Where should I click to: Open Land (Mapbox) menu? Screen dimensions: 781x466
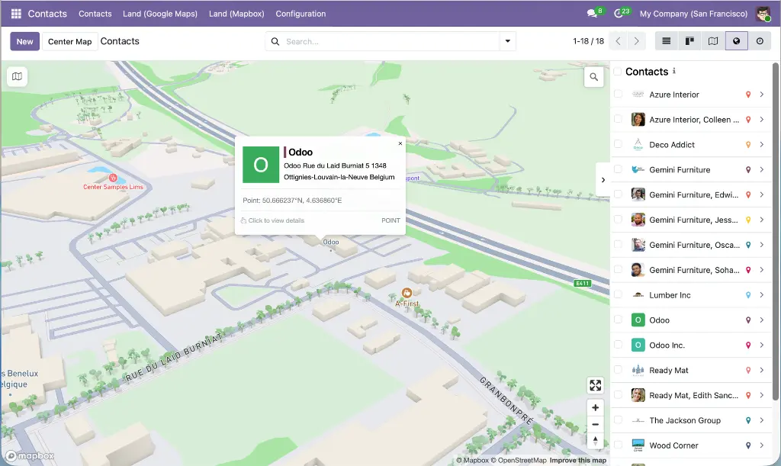tap(236, 14)
